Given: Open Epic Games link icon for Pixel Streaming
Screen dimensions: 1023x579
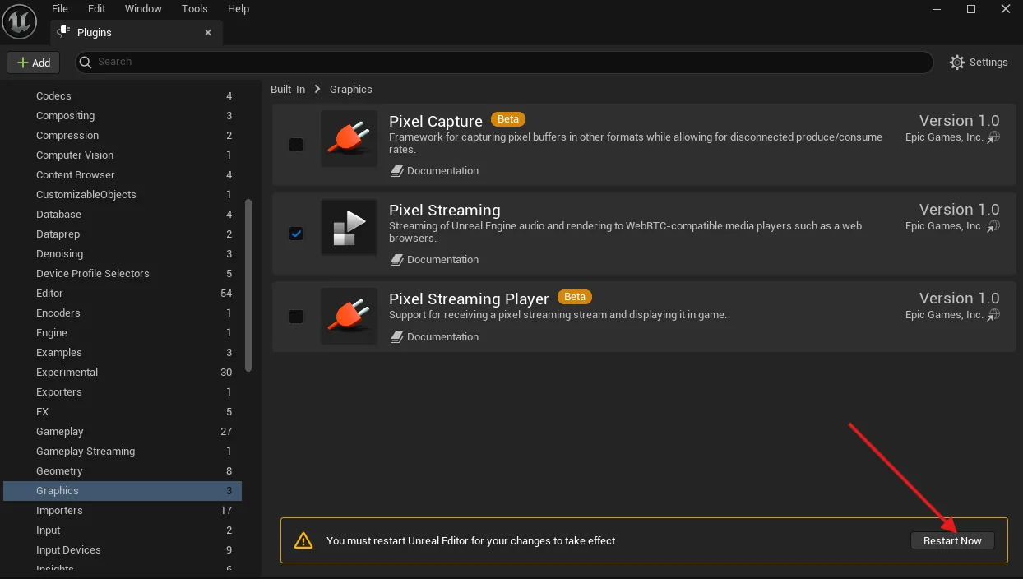Looking at the screenshot, I should (x=993, y=226).
